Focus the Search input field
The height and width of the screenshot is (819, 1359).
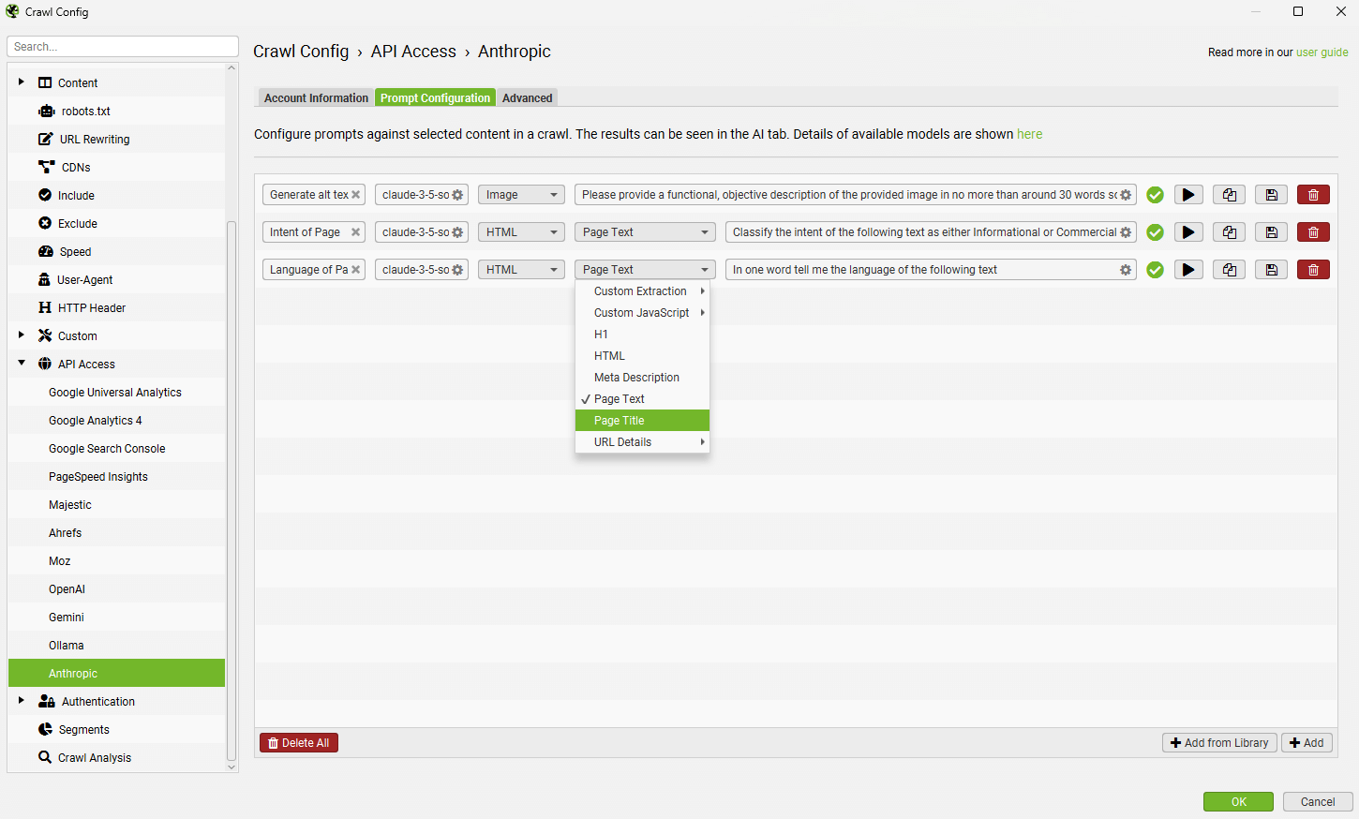(x=122, y=47)
